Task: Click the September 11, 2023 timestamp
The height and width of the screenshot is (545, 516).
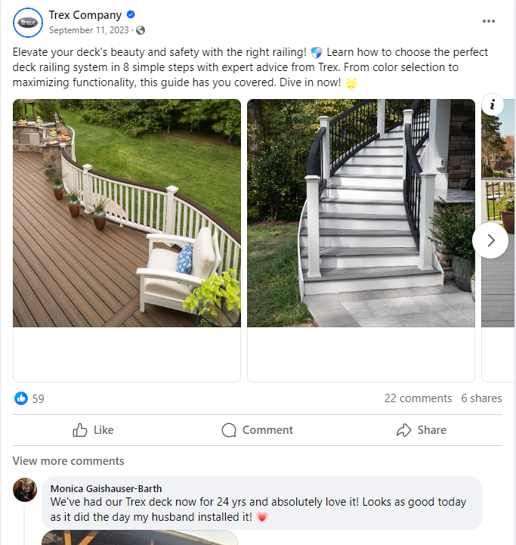Action: (89, 30)
